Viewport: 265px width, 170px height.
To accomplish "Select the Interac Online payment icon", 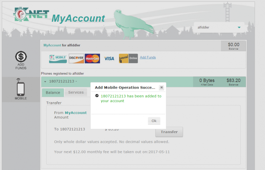I will 128,59.
